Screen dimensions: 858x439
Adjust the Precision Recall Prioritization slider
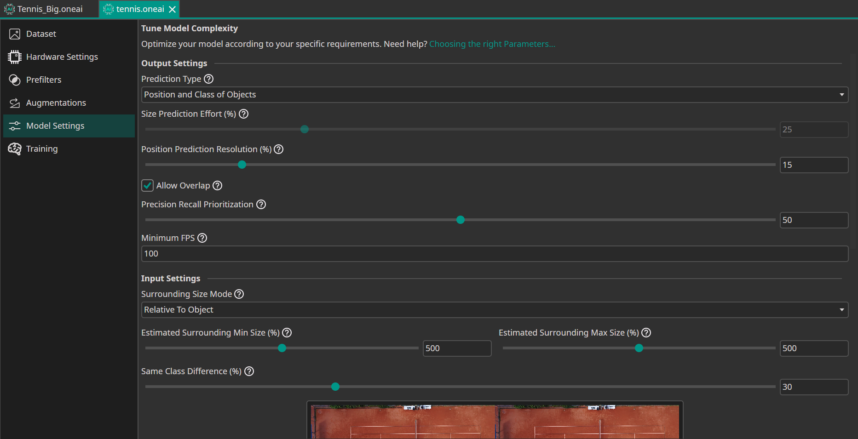460,220
